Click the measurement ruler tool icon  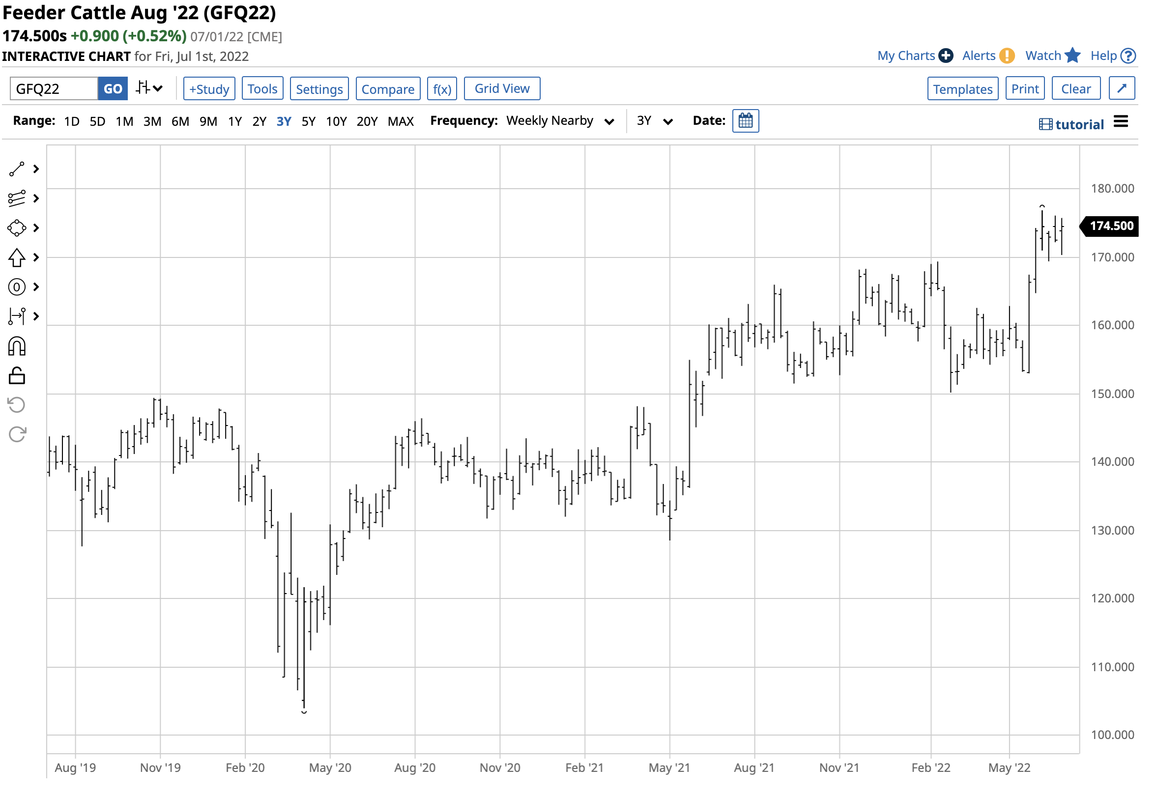[x=16, y=316]
